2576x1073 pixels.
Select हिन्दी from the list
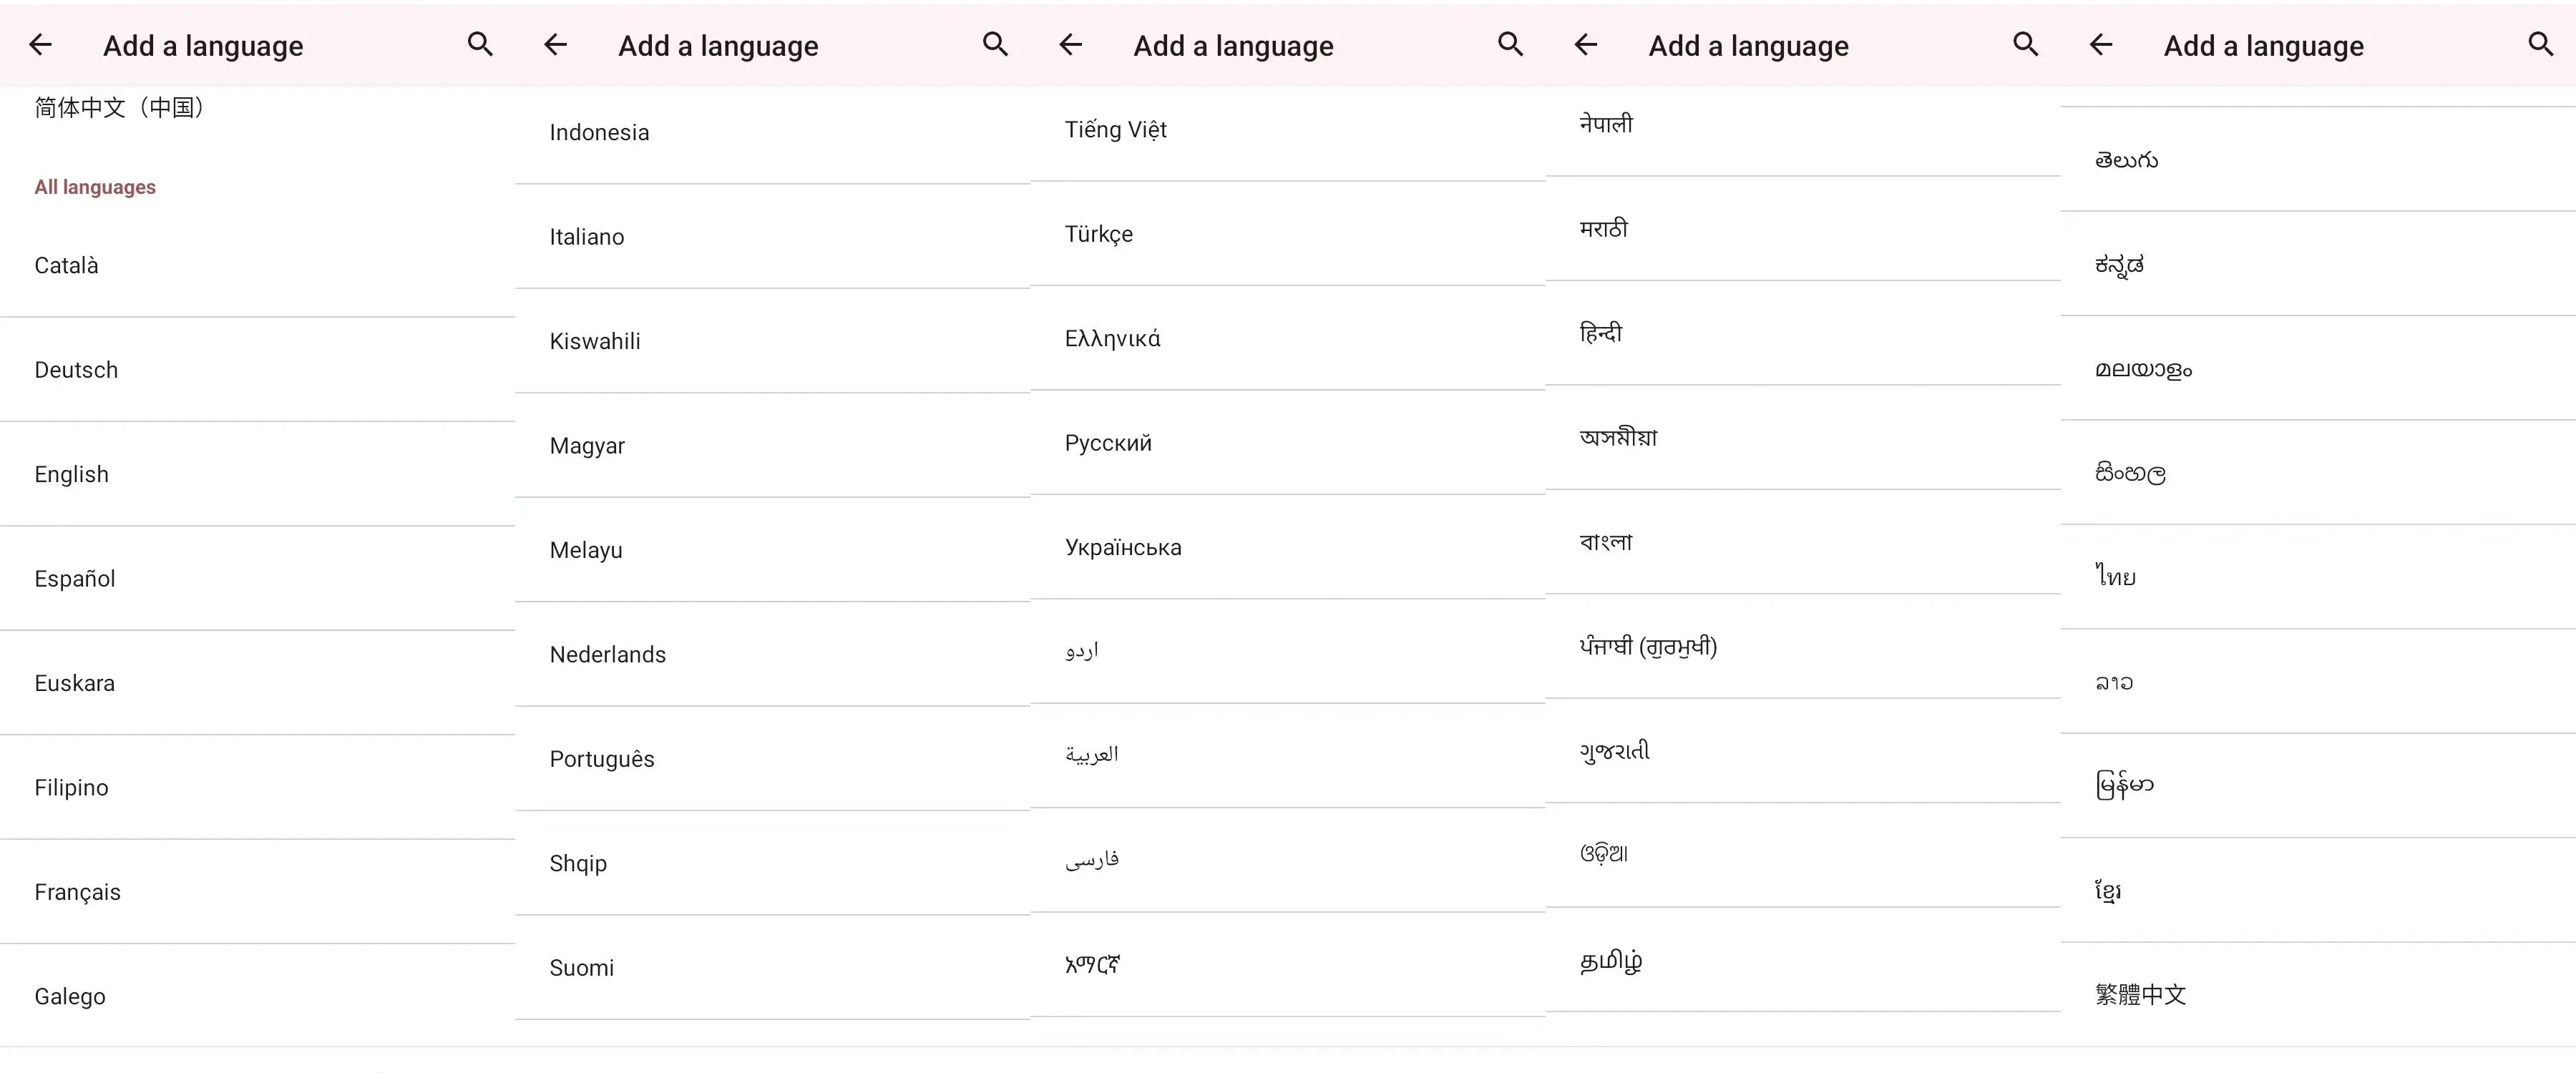[x=1802, y=333]
